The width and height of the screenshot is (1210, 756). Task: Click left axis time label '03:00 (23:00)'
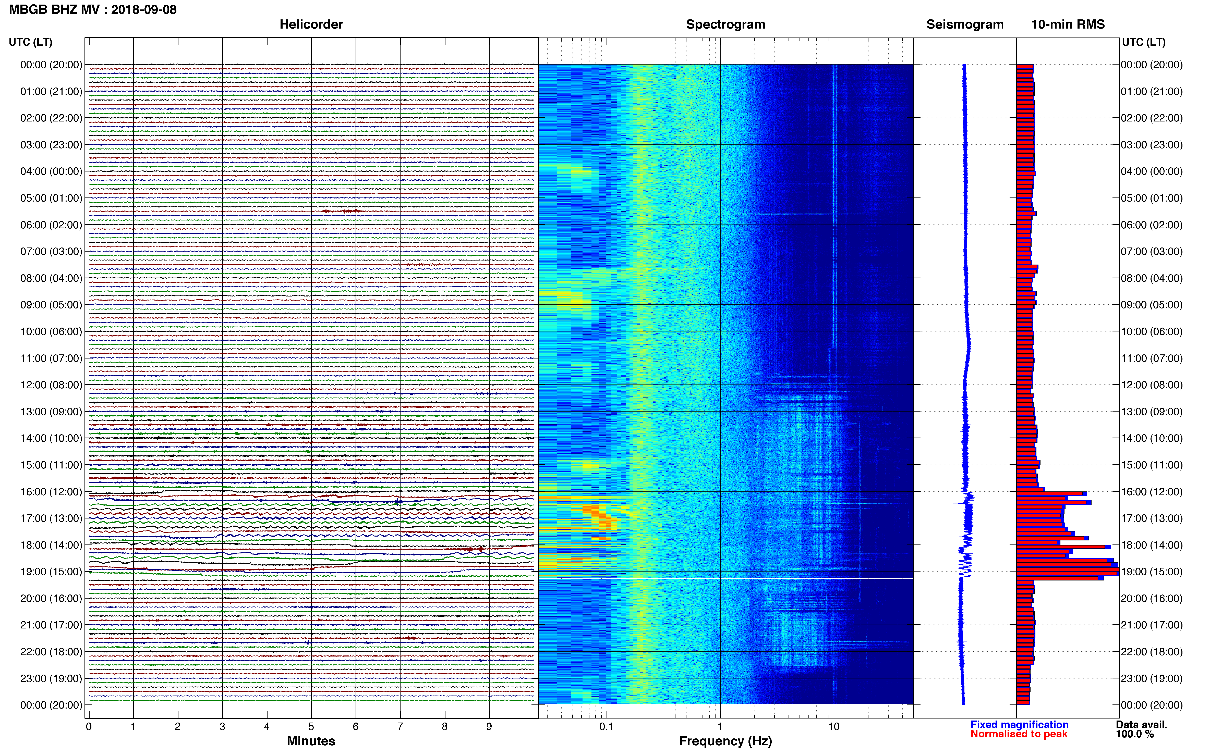[x=51, y=145]
